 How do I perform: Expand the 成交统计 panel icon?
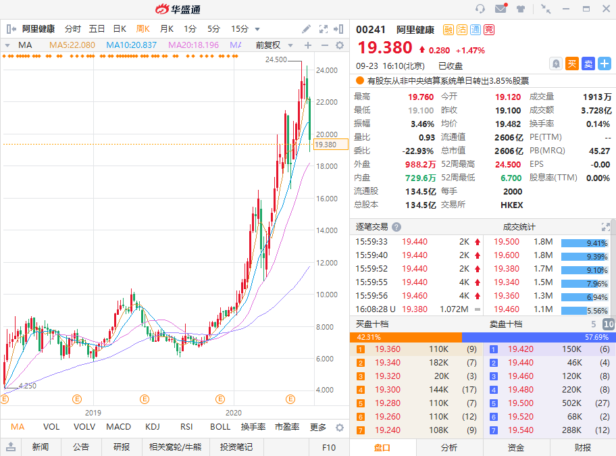pyautogui.click(x=605, y=226)
